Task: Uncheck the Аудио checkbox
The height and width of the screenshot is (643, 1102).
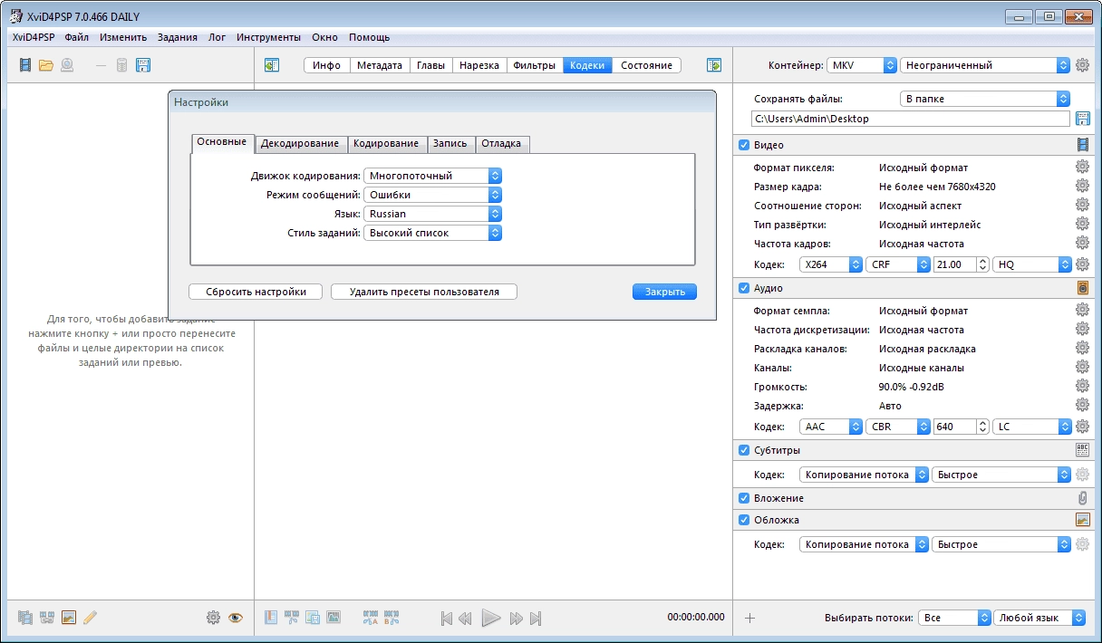Action: [744, 288]
